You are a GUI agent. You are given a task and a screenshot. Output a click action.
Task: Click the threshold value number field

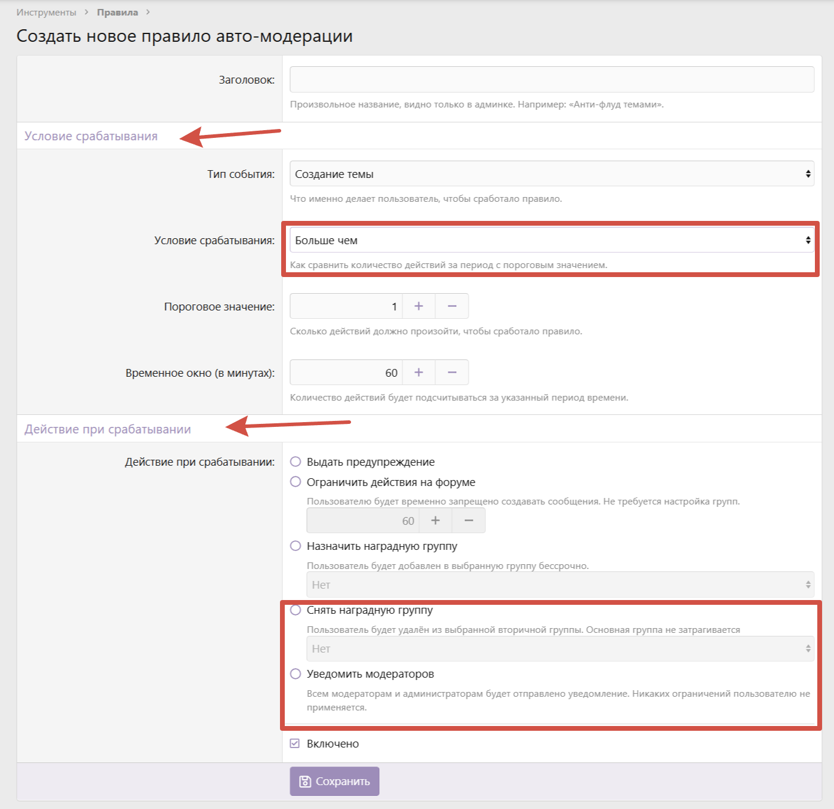coord(346,306)
